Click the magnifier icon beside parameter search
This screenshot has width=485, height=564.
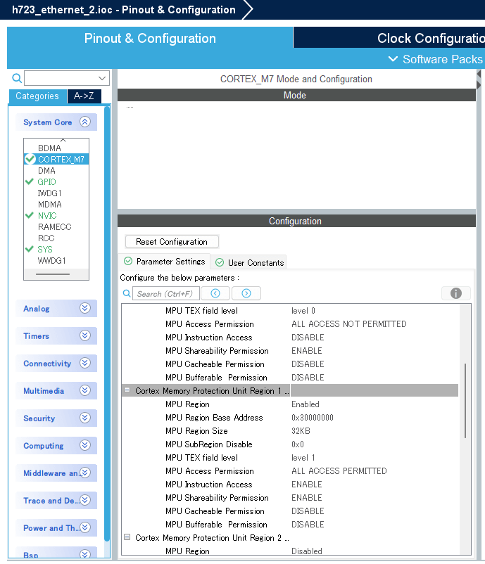[127, 293]
